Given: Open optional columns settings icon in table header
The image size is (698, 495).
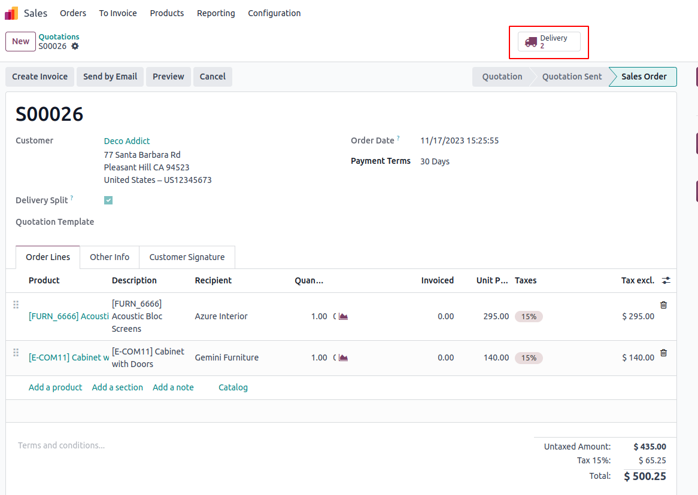Looking at the screenshot, I should point(666,280).
